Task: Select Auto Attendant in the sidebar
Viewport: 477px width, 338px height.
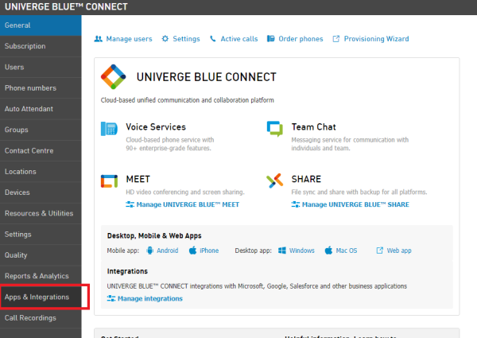Action: click(x=41, y=109)
